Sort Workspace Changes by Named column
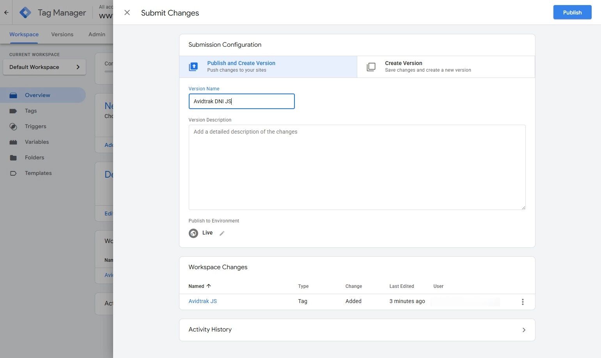This screenshot has width=601, height=358. [200, 286]
